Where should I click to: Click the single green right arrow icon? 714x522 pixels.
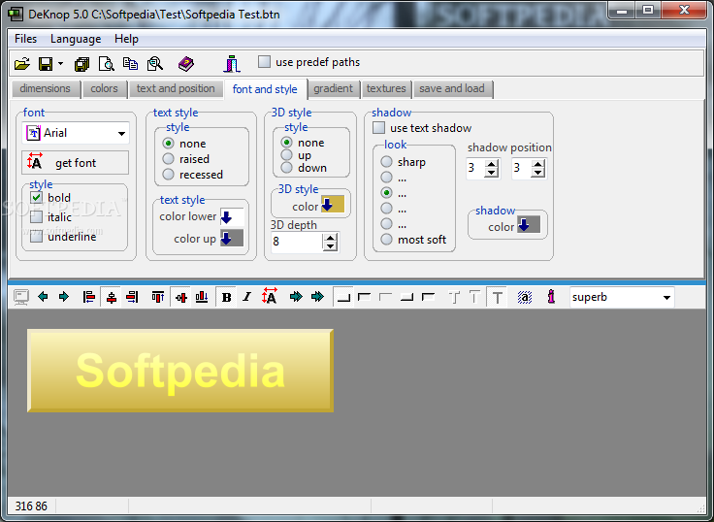(x=64, y=297)
